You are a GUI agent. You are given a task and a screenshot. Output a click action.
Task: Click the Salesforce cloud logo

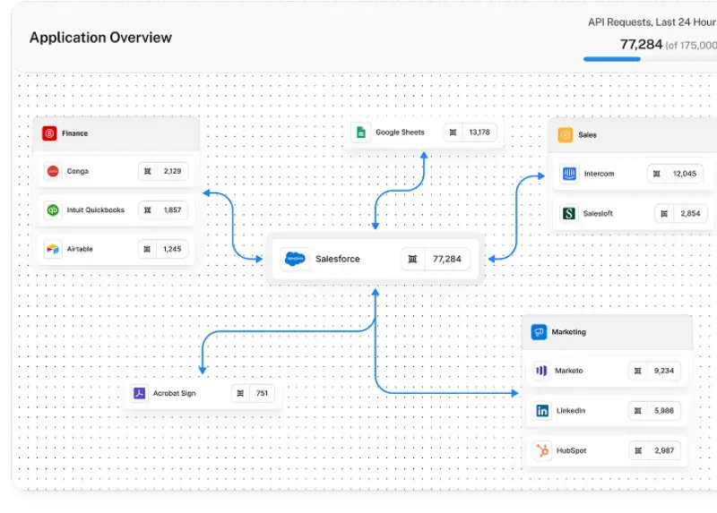295,259
